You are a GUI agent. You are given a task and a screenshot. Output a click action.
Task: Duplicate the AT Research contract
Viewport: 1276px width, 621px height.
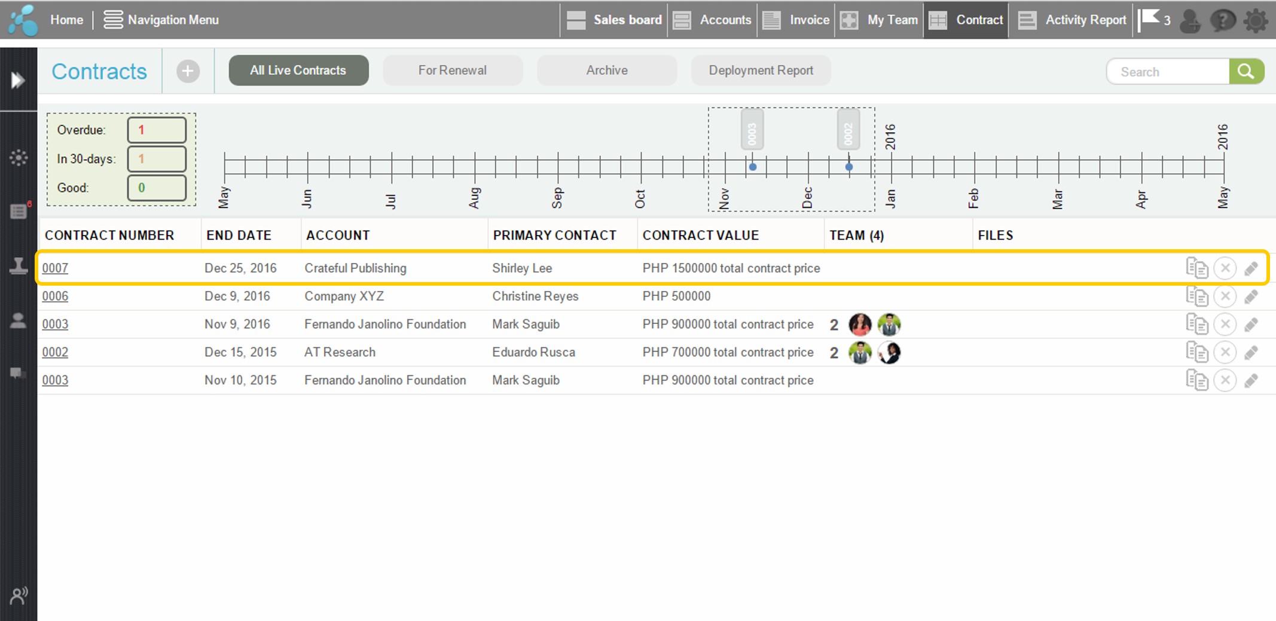click(1196, 352)
